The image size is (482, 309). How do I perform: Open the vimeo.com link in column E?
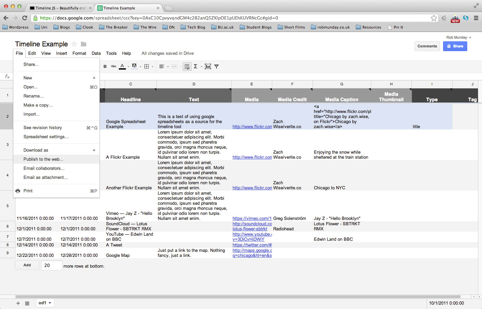[x=252, y=219]
